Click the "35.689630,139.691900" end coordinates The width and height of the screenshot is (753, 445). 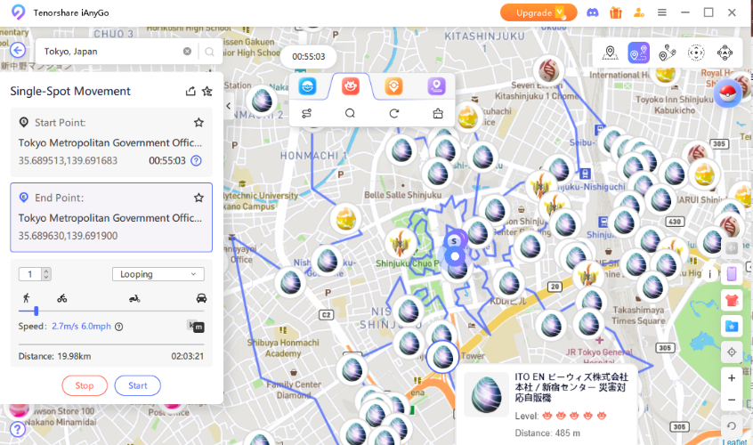point(68,236)
